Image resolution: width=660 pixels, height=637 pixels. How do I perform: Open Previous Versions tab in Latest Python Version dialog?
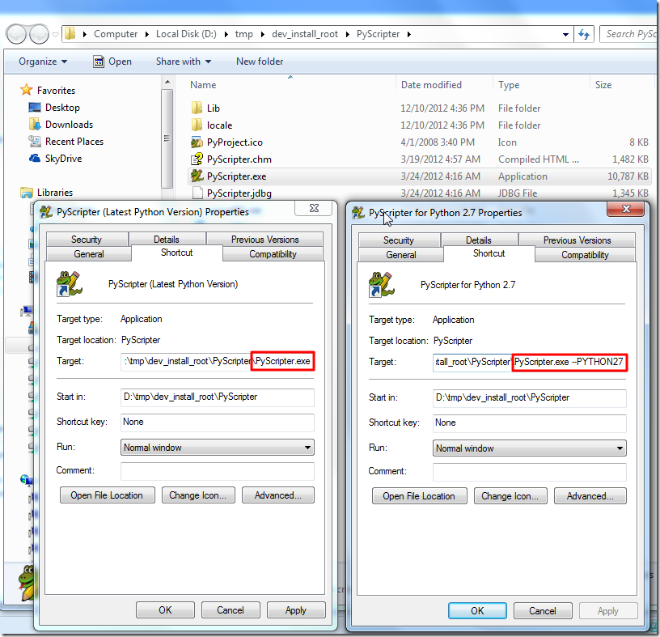(264, 240)
